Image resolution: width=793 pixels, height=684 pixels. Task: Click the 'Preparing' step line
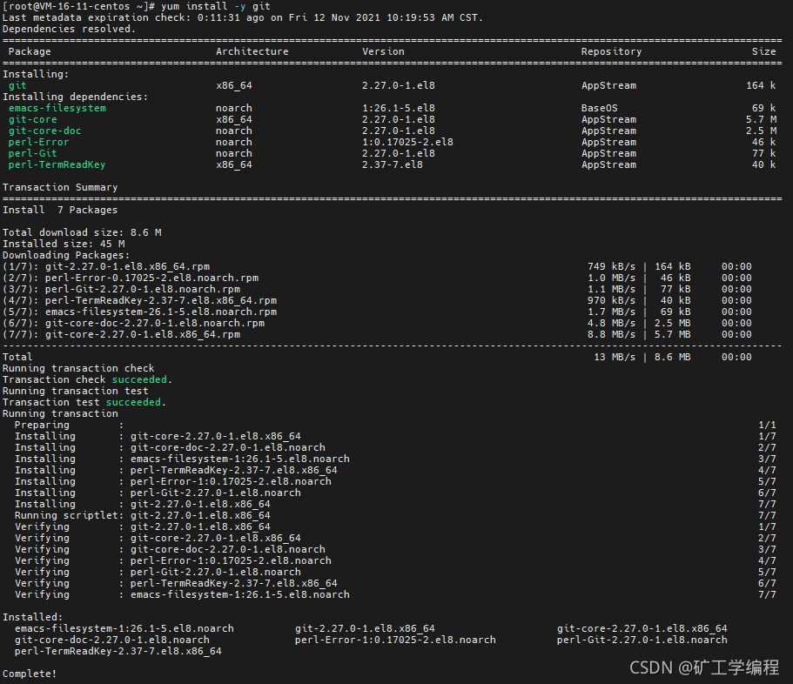395,426
